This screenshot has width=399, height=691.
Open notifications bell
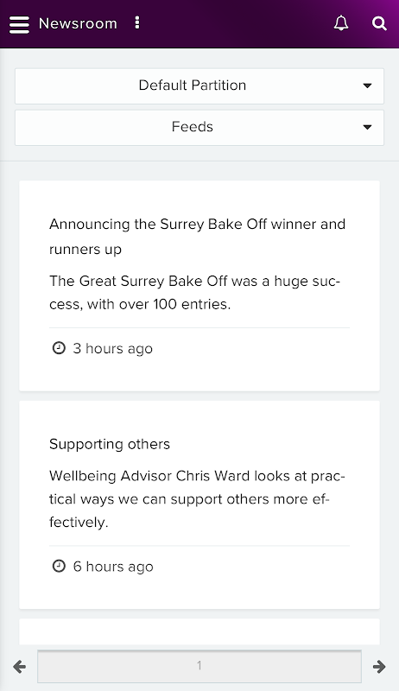click(341, 23)
